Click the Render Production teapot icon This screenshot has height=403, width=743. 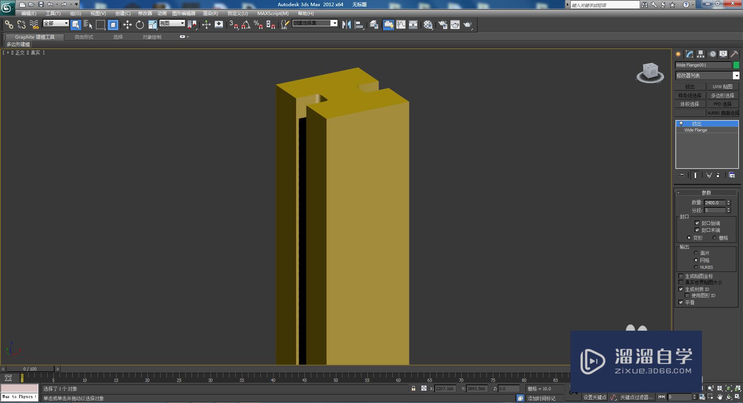pos(467,25)
